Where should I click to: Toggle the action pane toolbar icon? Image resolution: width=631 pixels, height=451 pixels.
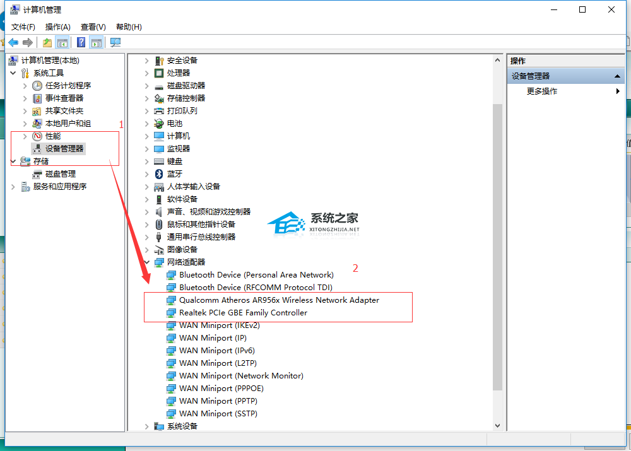tap(97, 42)
